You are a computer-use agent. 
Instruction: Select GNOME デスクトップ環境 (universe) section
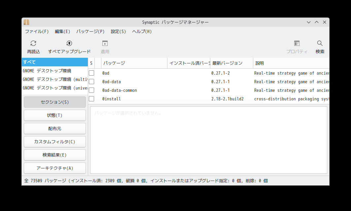click(55, 88)
